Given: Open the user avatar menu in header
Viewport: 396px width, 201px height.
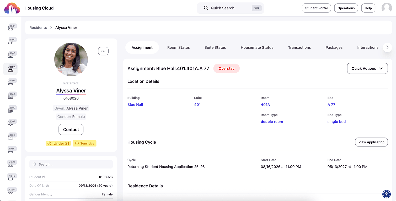Looking at the screenshot, I should pos(387,8).
